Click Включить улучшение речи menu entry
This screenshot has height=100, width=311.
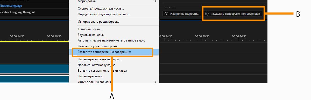(114, 46)
